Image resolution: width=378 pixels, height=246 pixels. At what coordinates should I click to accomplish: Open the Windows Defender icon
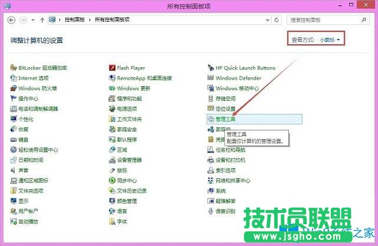click(x=211, y=78)
